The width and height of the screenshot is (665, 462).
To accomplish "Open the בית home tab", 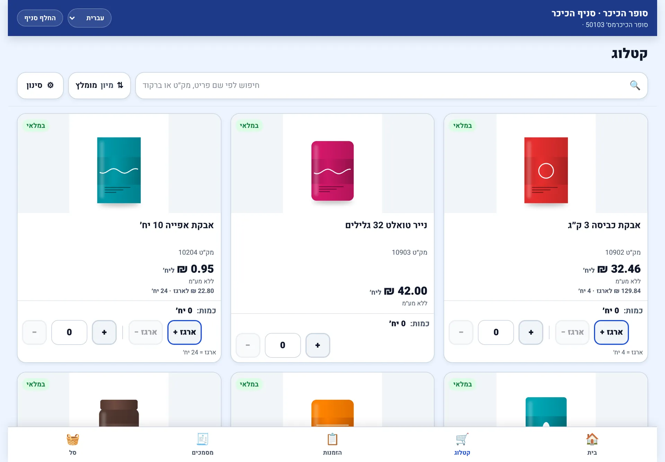I will click(x=592, y=444).
